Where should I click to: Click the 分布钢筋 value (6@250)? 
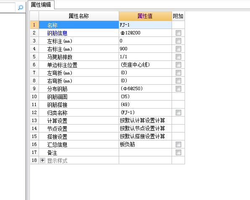point(132,88)
